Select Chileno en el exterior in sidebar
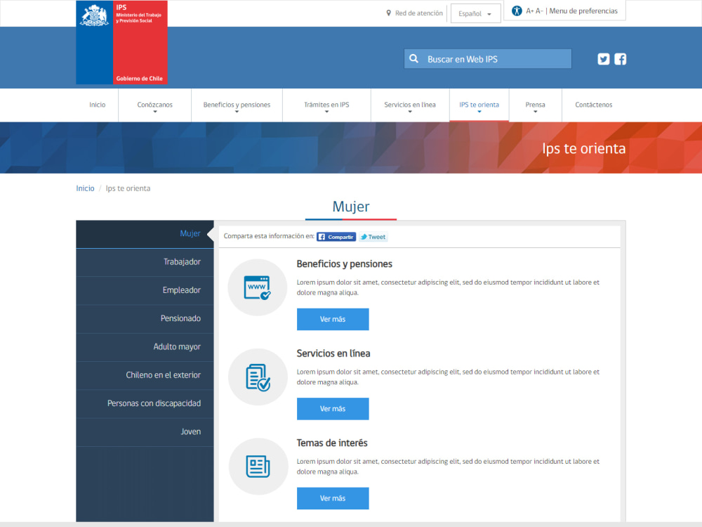Viewport: 702px width, 527px height. coord(145,375)
